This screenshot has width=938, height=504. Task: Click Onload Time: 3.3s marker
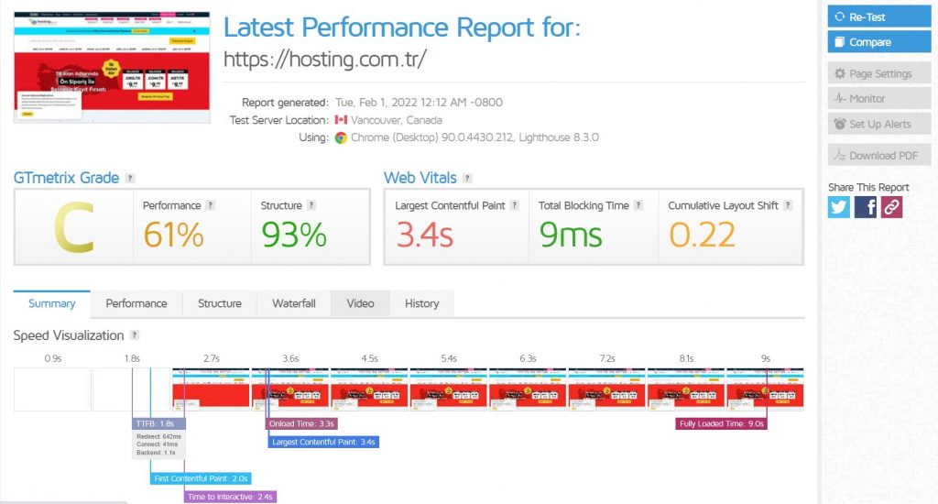click(x=301, y=423)
